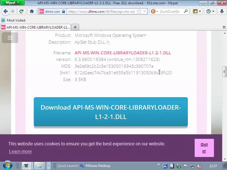227x170 pixels.
Task: Click the page vertical scrollbar thumb
Action: point(224,72)
